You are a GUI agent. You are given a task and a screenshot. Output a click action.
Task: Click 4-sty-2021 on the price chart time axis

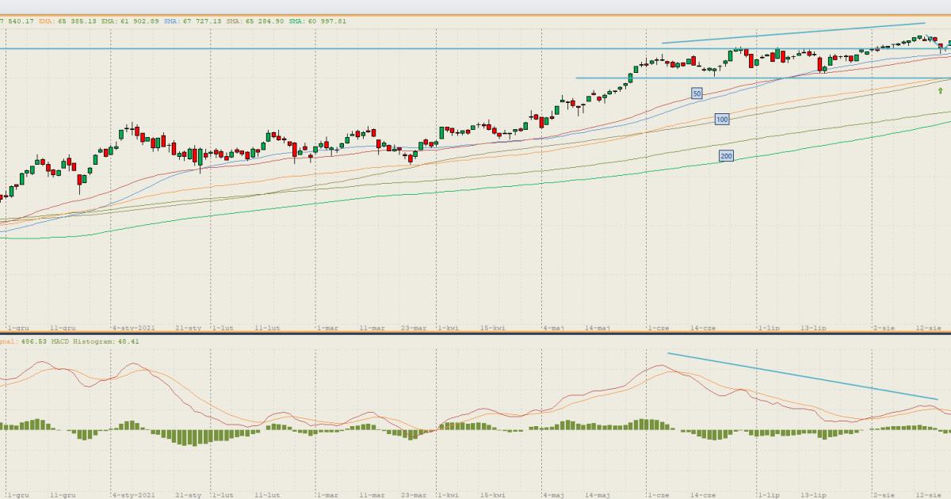pos(133,326)
